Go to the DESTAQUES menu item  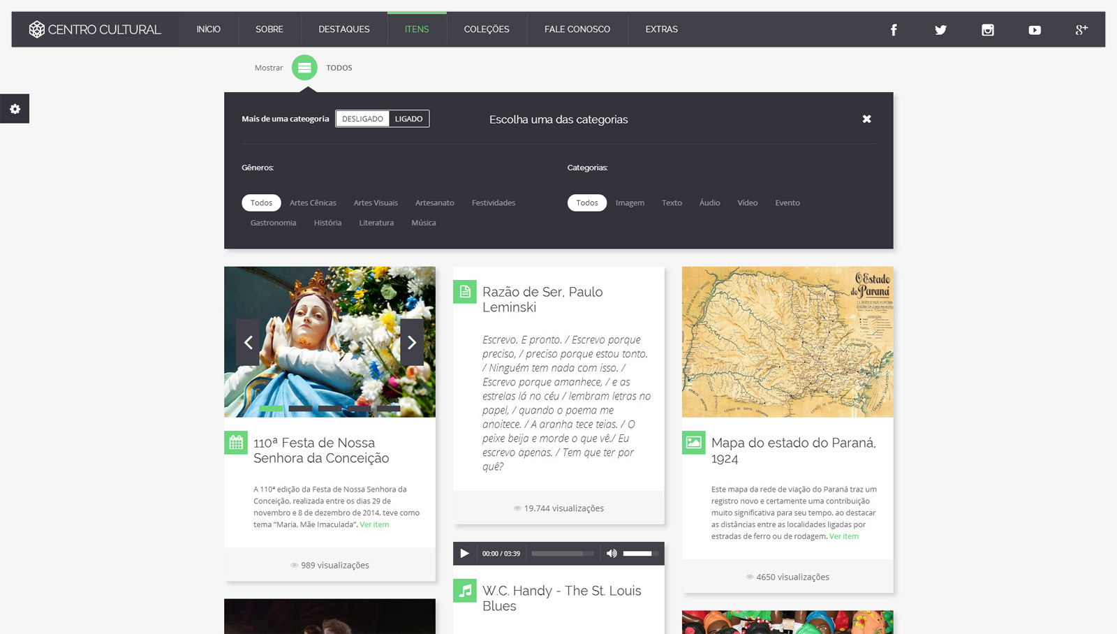[x=344, y=29]
